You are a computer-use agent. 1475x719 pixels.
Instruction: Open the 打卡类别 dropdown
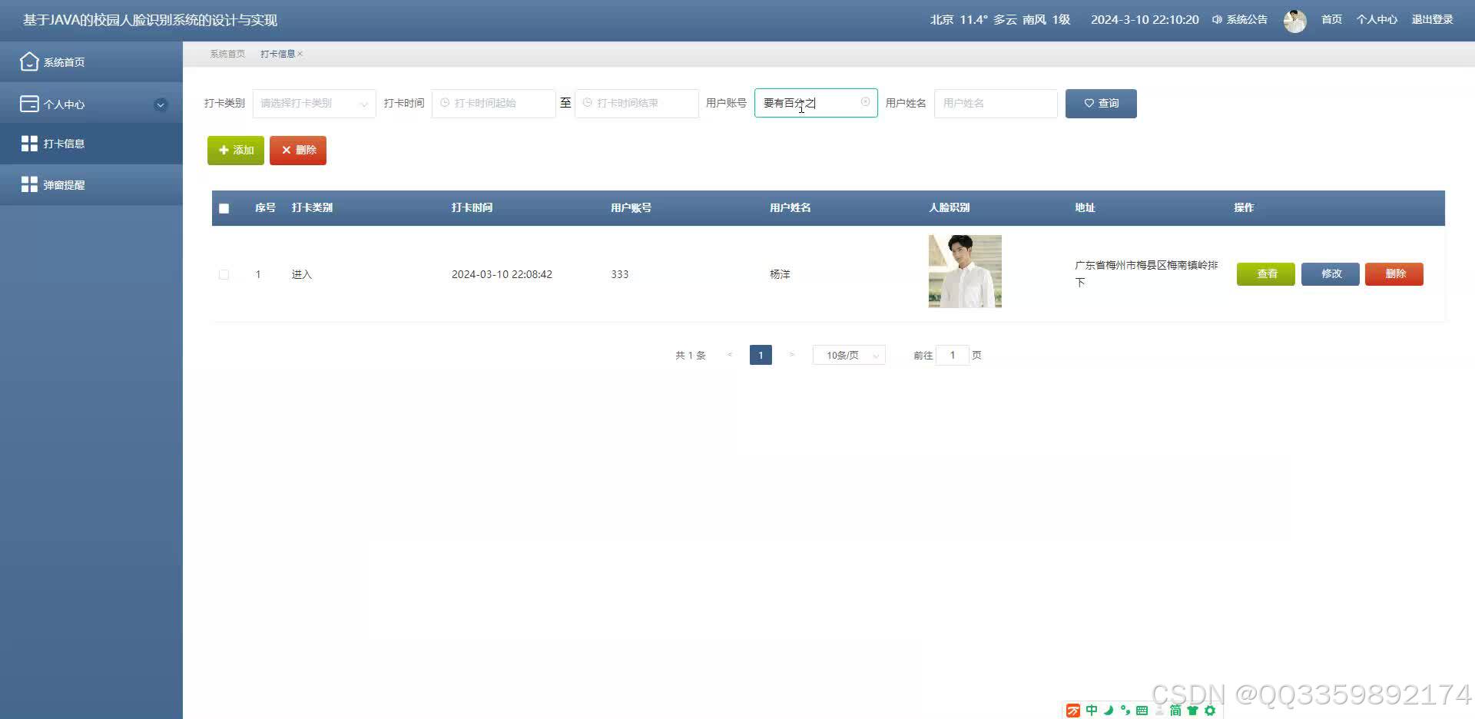point(314,104)
